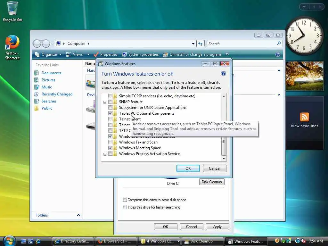This screenshot has height=246, width=328.
Task: Expand Computer breadcrumb arrow in address bar
Action: [88, 44]
